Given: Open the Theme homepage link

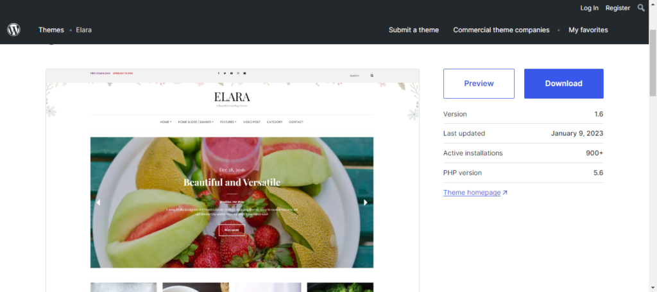Looking at the screenshot, I should point(472,193).
